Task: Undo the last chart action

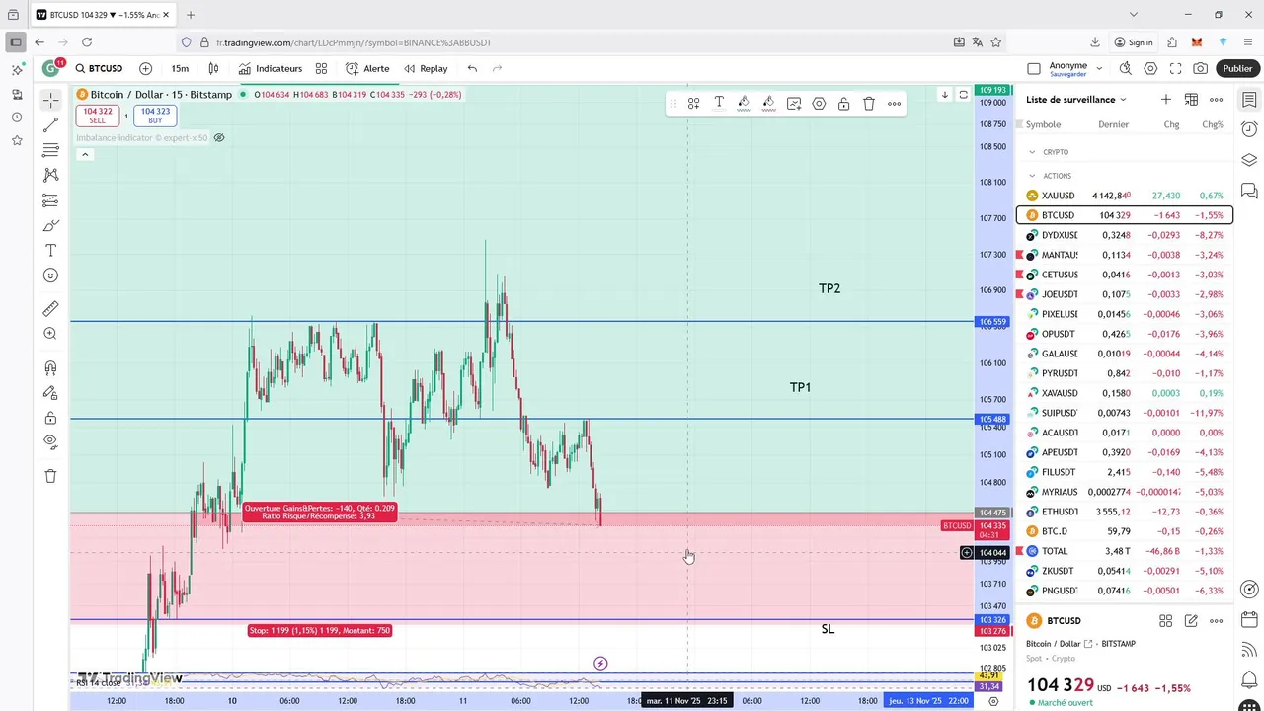Action: (x=472, y=68)
